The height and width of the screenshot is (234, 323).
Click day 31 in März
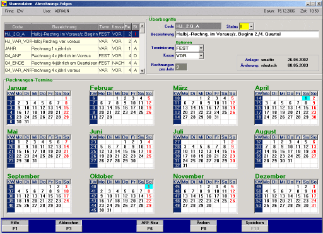[x=216, y=117]
